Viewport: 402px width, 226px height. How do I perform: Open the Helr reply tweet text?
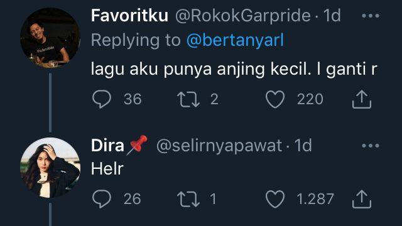click(x=107, y=169)
